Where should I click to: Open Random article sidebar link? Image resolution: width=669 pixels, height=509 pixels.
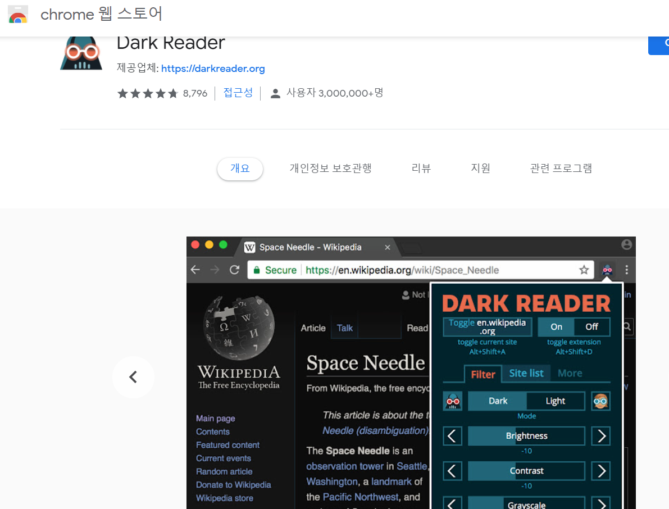coord(225,471)
